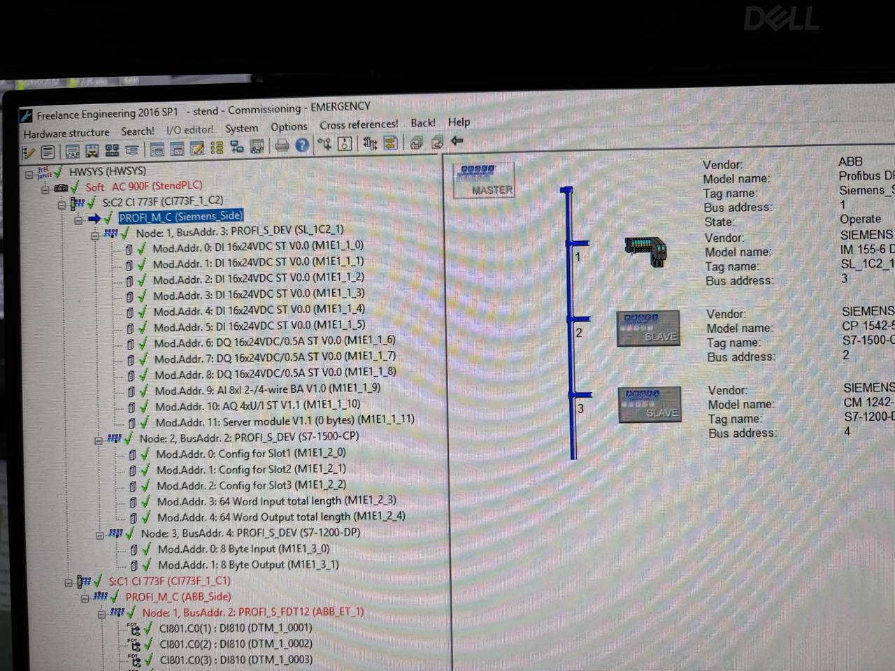Select Mod.Addr. 0: Config for Slot1
This screenshot has width=895, height=671.
pos(251,454)
